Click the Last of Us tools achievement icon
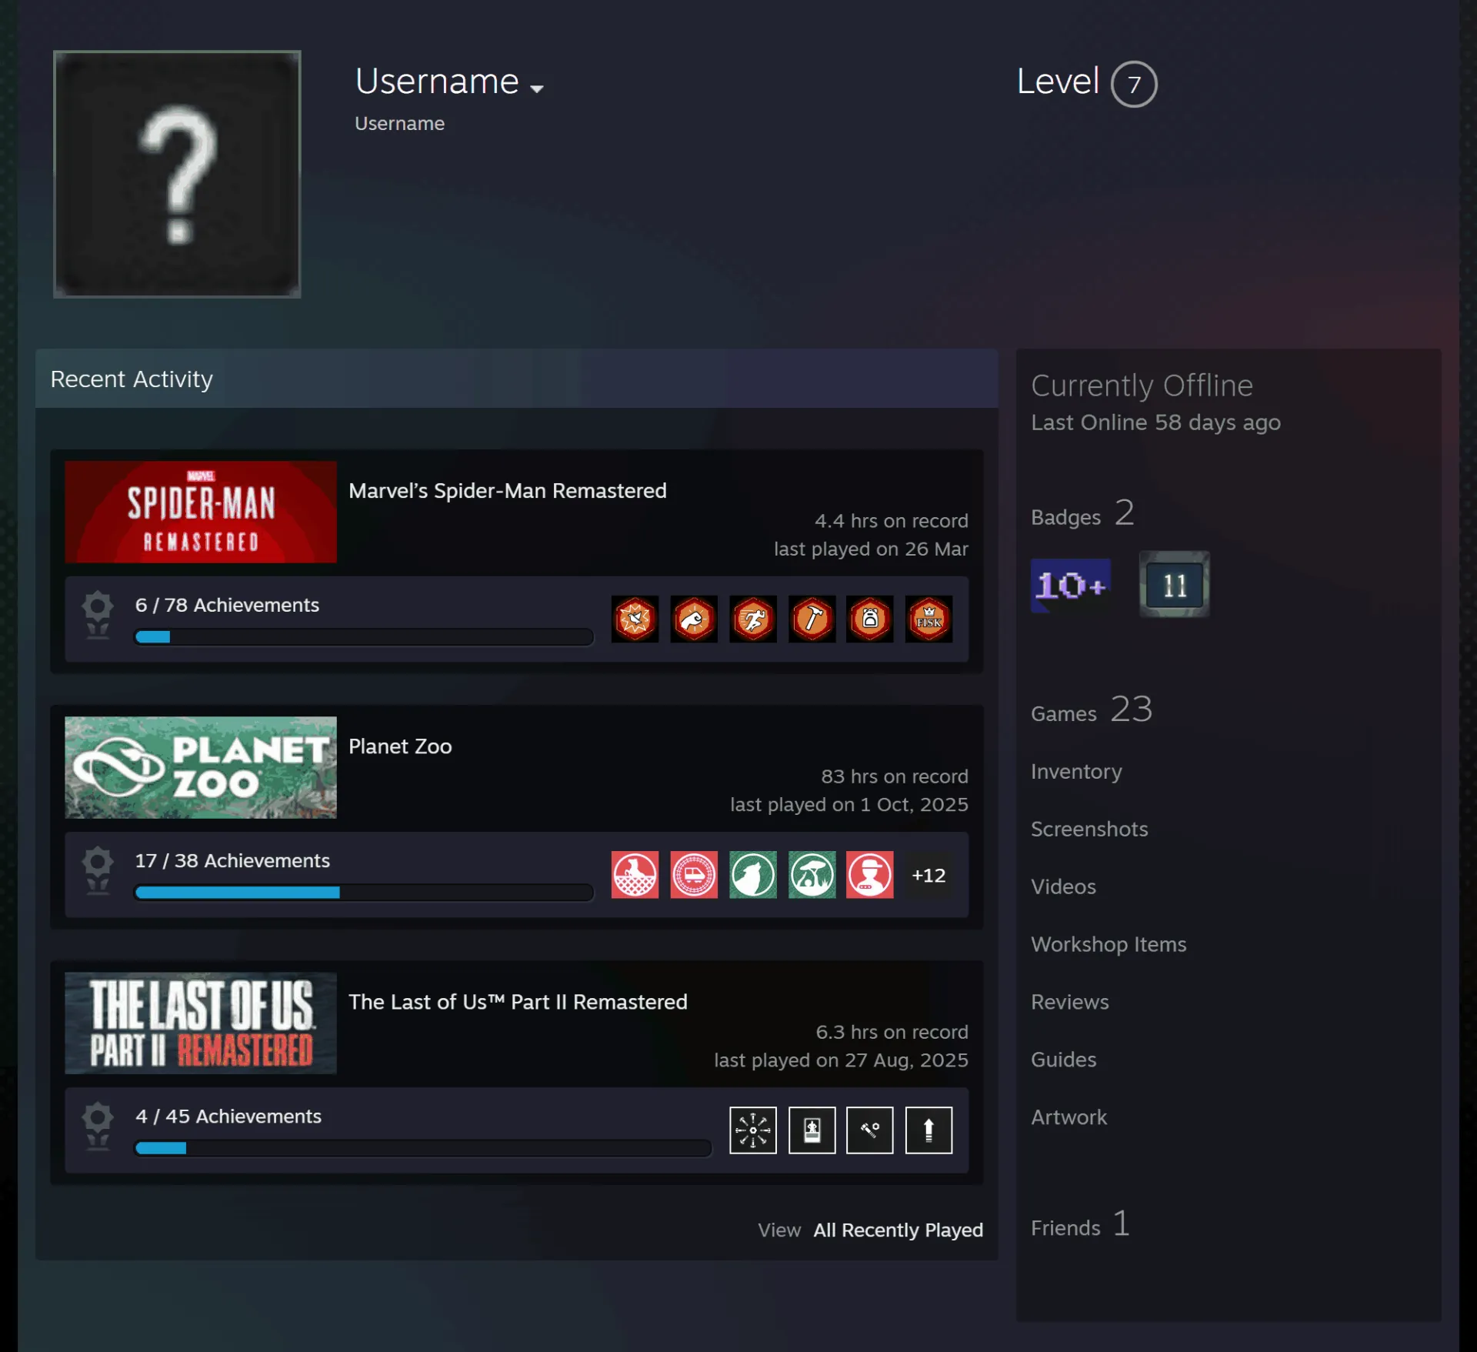The width and height of the screenshot is (1477, 1352). tap(870, 1130)
